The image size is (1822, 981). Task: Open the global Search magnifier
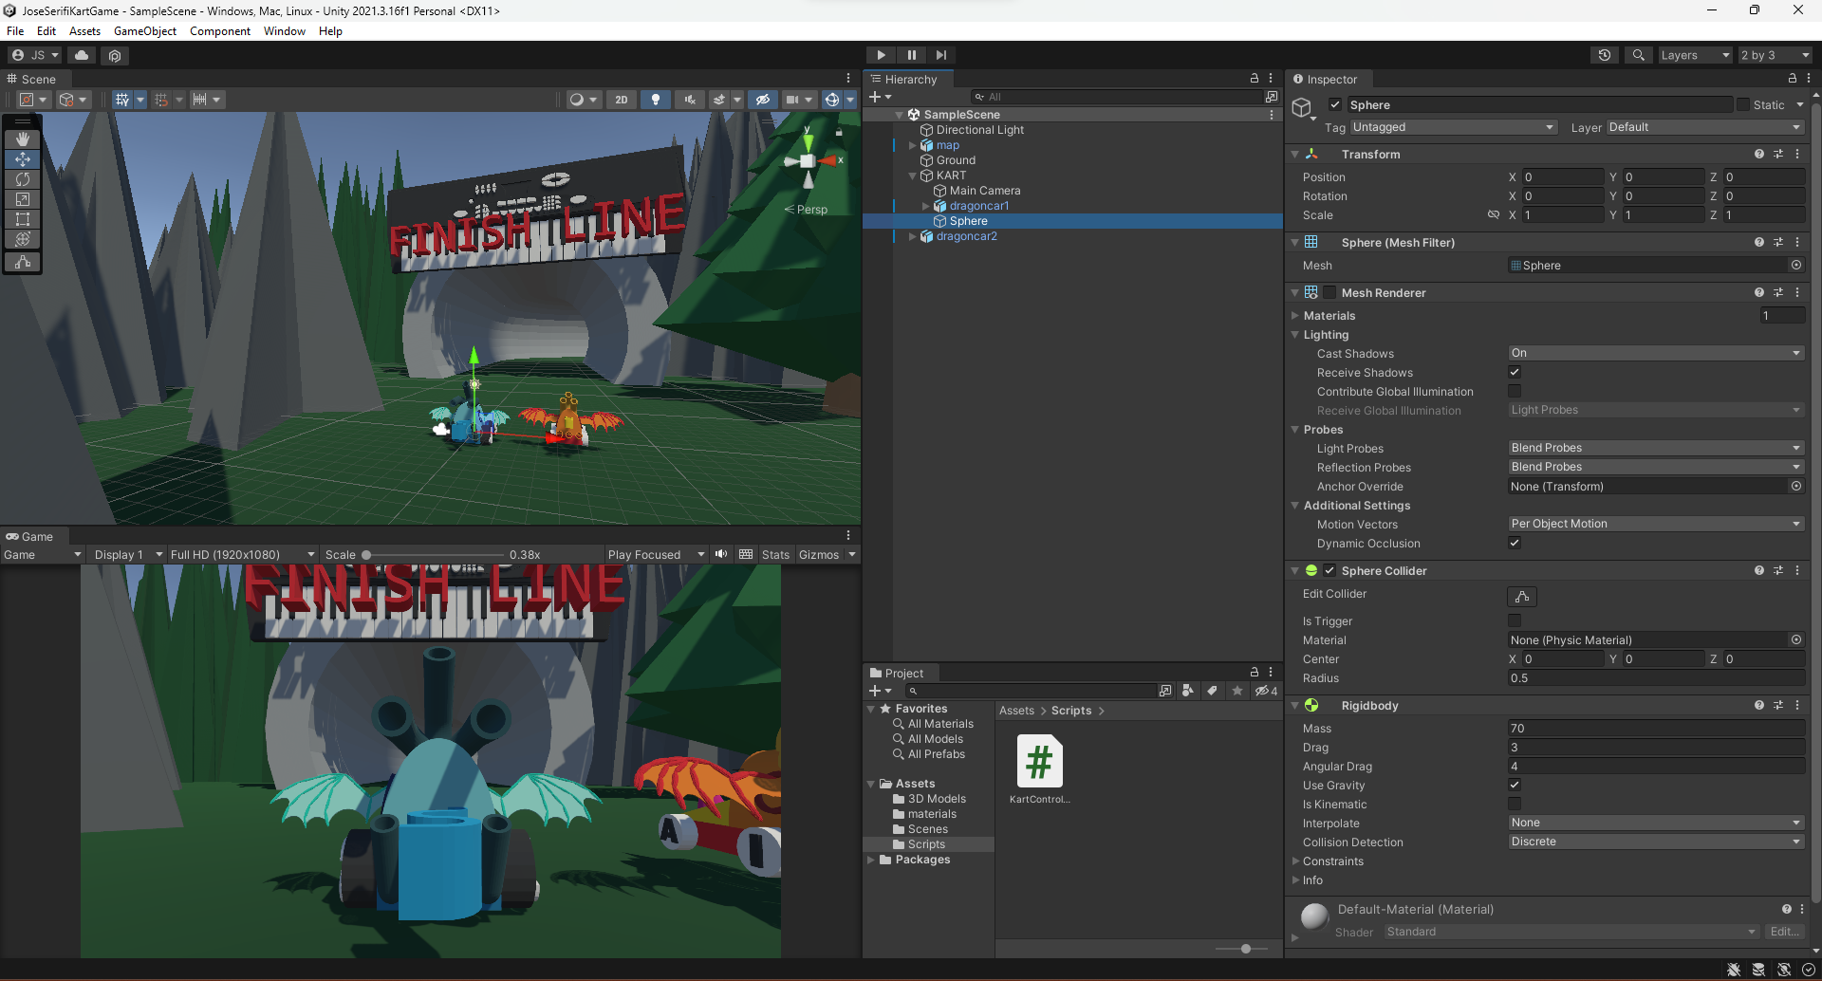coord(1638,55)
